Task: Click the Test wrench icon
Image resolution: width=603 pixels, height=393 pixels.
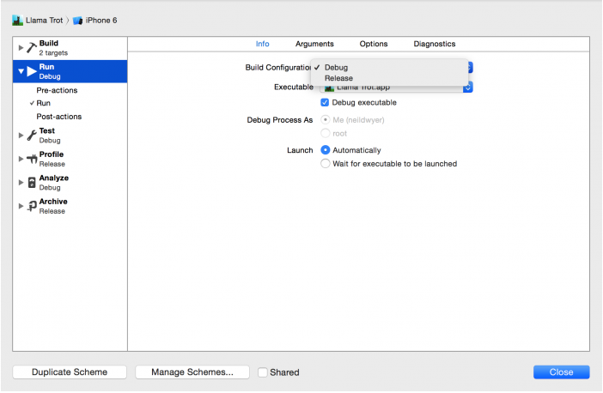Action: coord(32,136)
